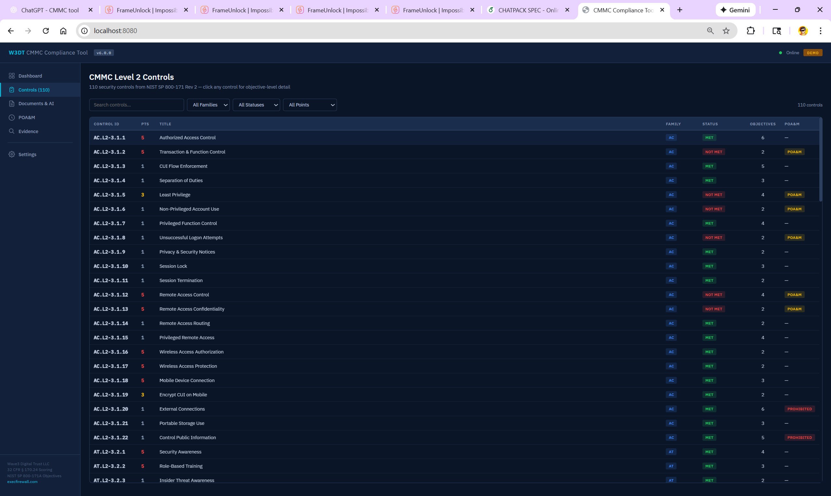Switch to the CHATPACK SPEC browser tab
Screen dimensions: 831x496
pyautogui.click(x=528, y=10)
